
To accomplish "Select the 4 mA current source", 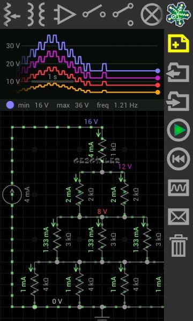I will click(12, 195).
